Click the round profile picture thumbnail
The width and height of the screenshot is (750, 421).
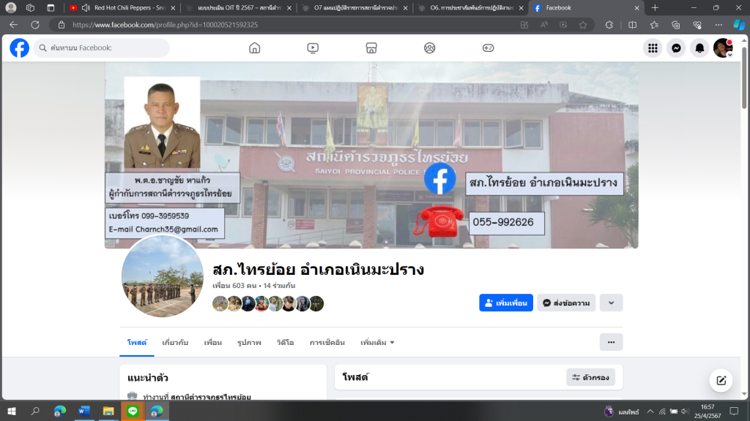click(163, 276)
